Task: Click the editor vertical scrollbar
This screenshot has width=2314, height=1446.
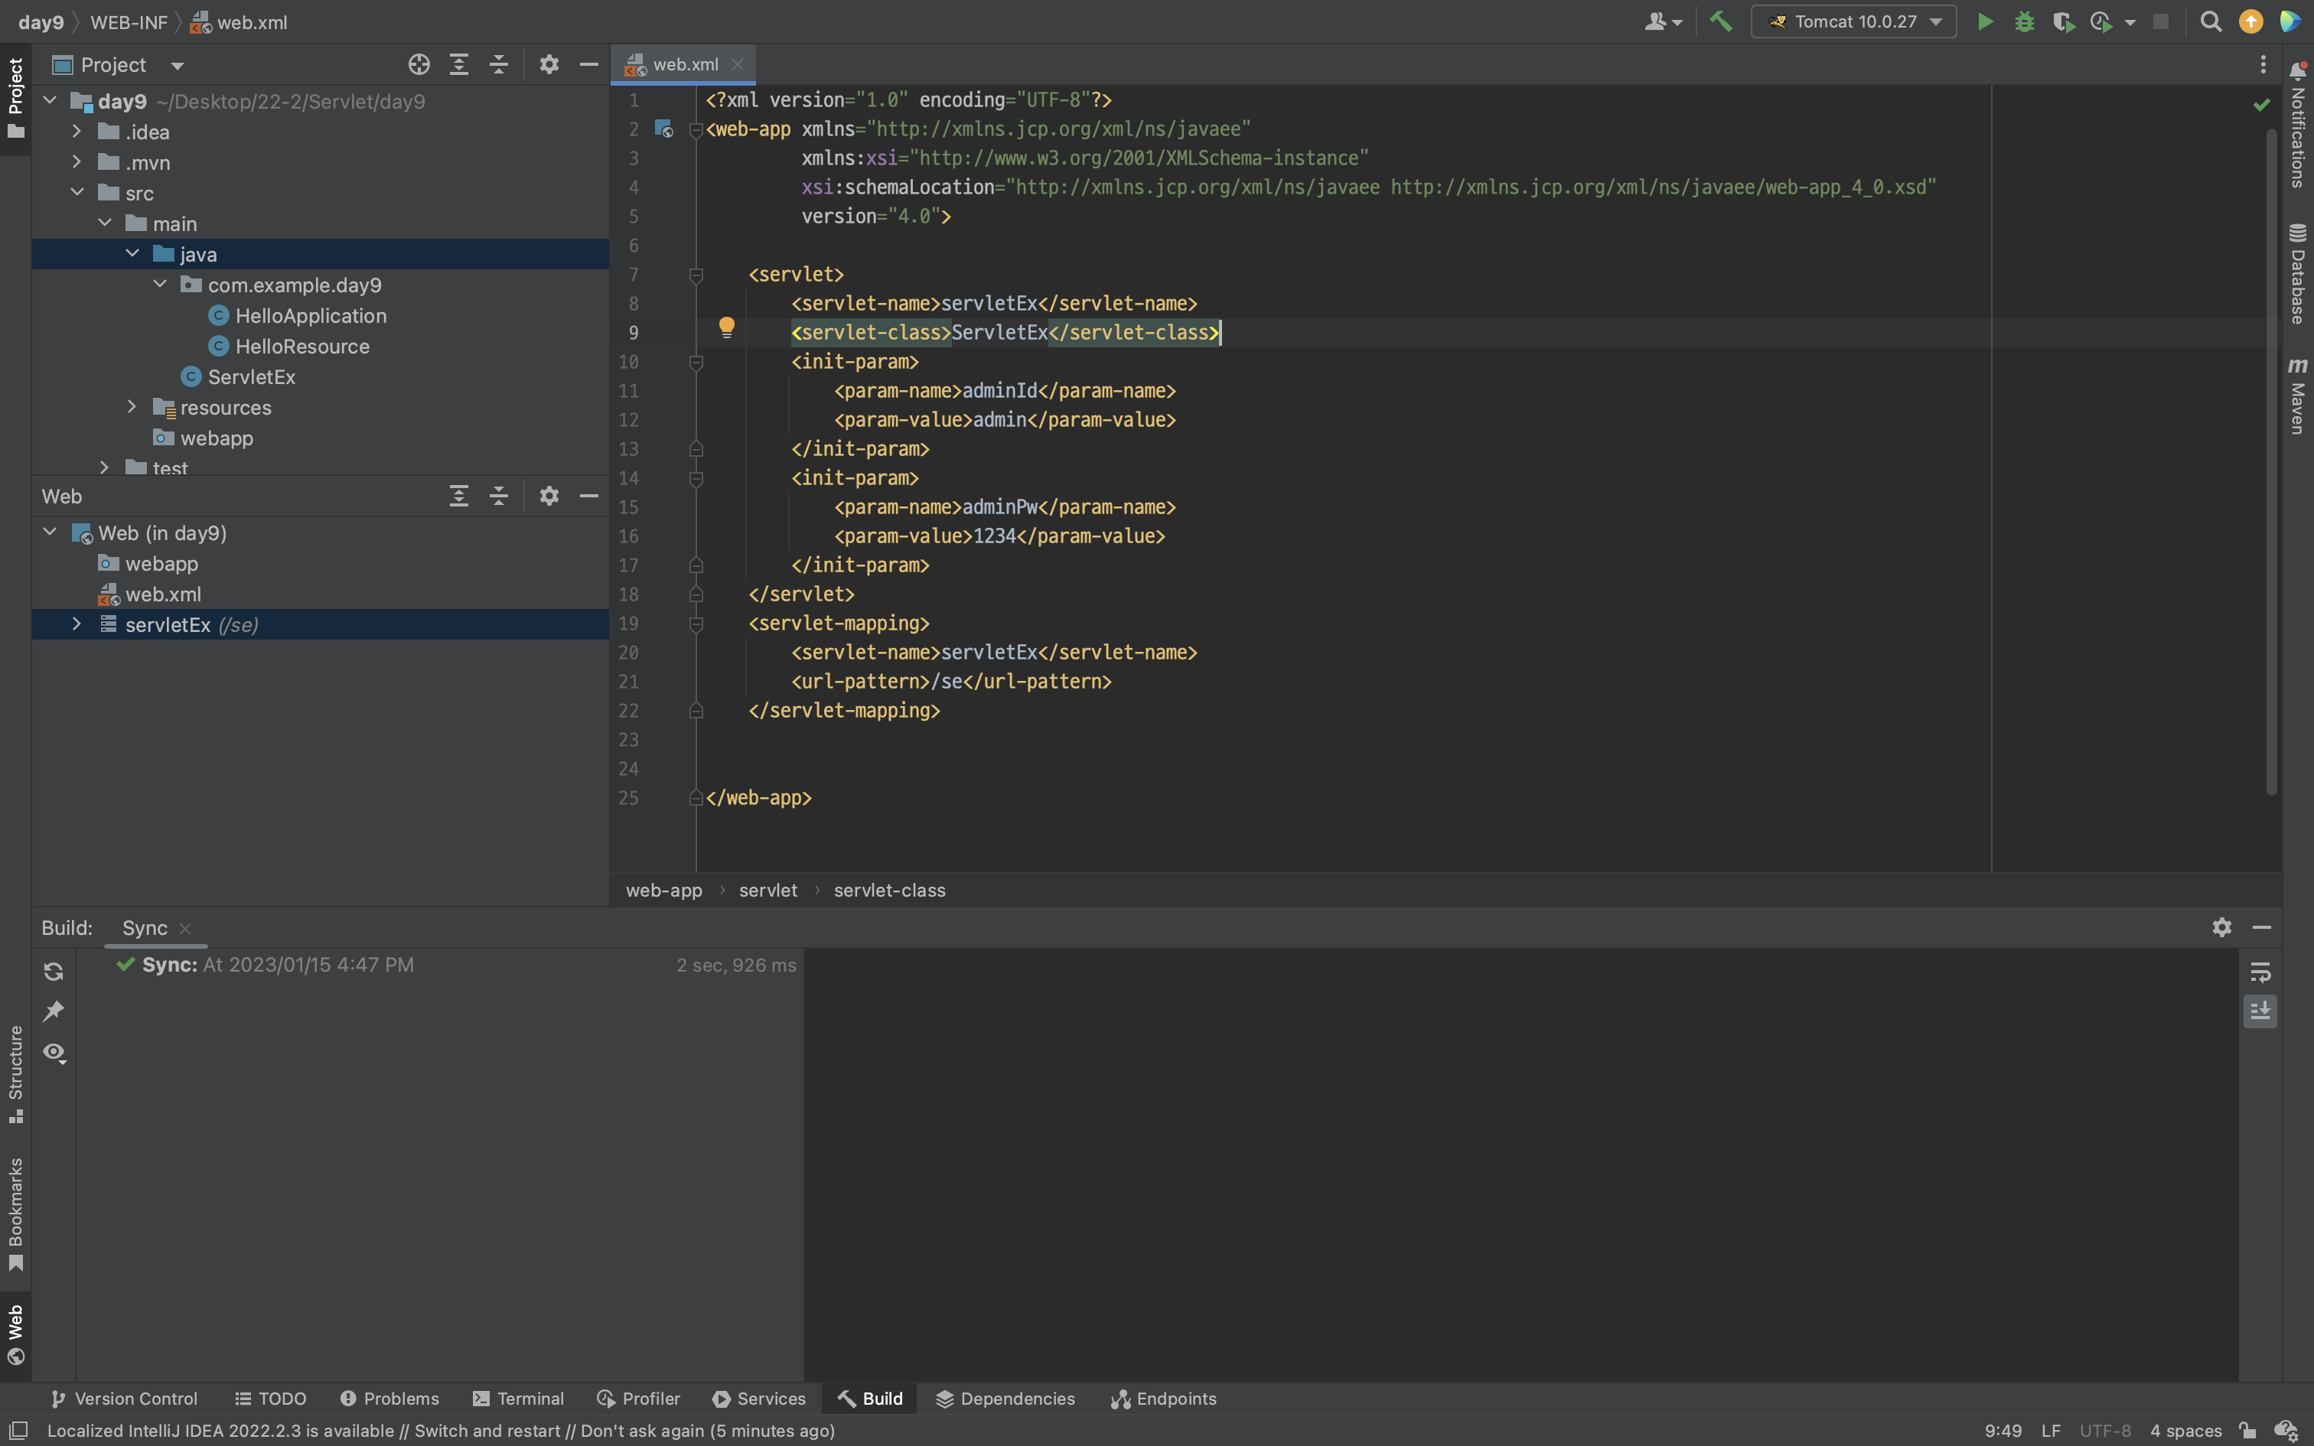Action: coord(2272,459)
